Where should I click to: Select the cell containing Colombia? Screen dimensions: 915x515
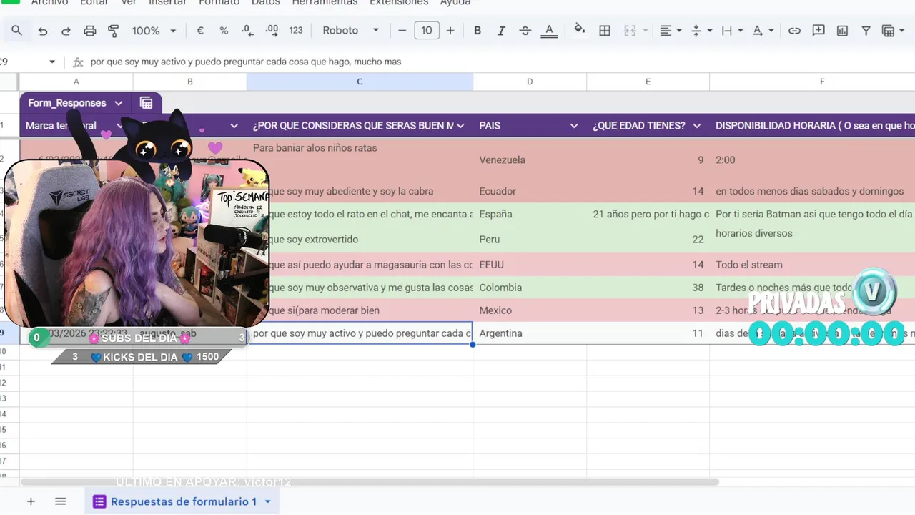point(530,288)
